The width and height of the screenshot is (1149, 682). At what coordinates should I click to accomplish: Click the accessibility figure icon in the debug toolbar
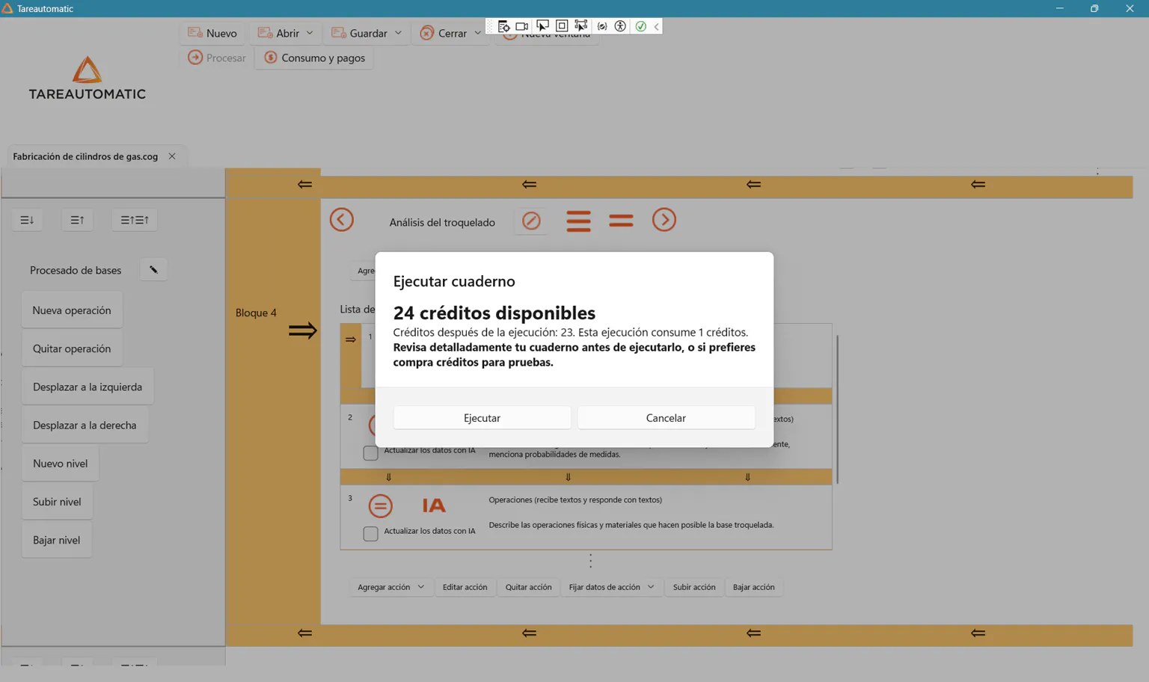(620, 26)
